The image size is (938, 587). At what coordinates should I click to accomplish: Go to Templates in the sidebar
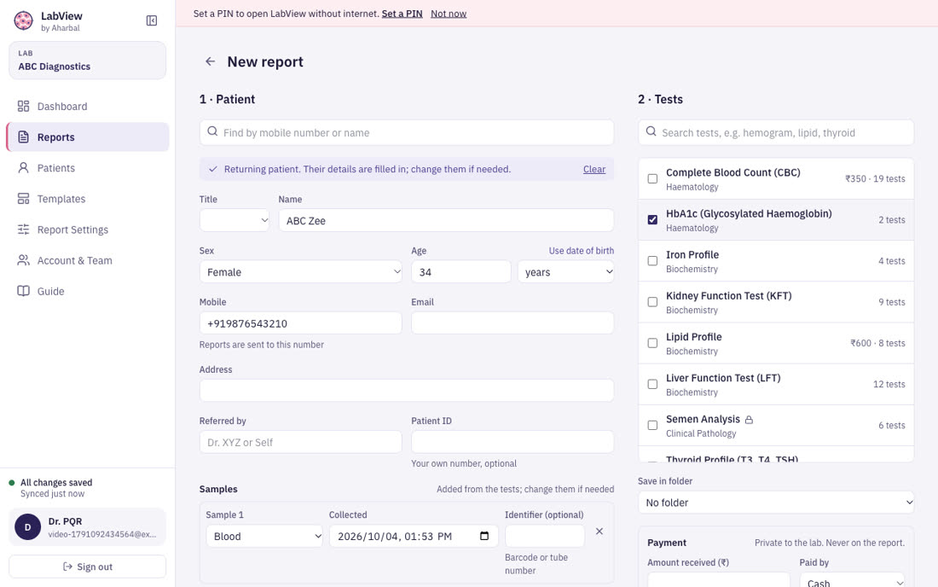click(87, 199)
